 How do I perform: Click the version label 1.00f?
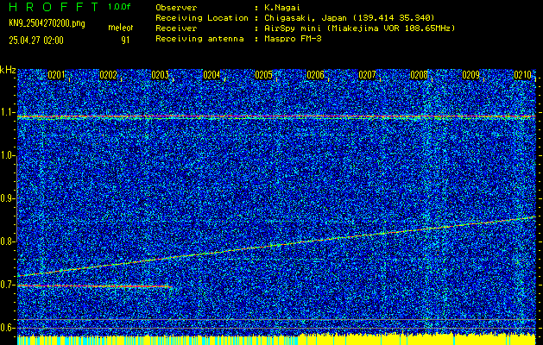pos(119,7)
